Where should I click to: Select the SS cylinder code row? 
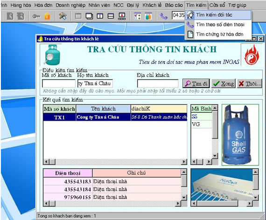(x=201, y=116)
